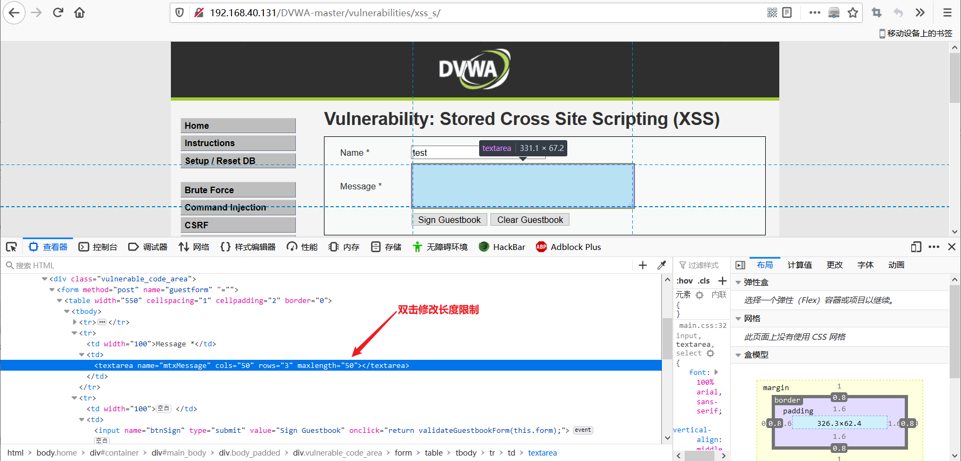Open the Home menu item
Screen dimensions: 961x461
238,126
